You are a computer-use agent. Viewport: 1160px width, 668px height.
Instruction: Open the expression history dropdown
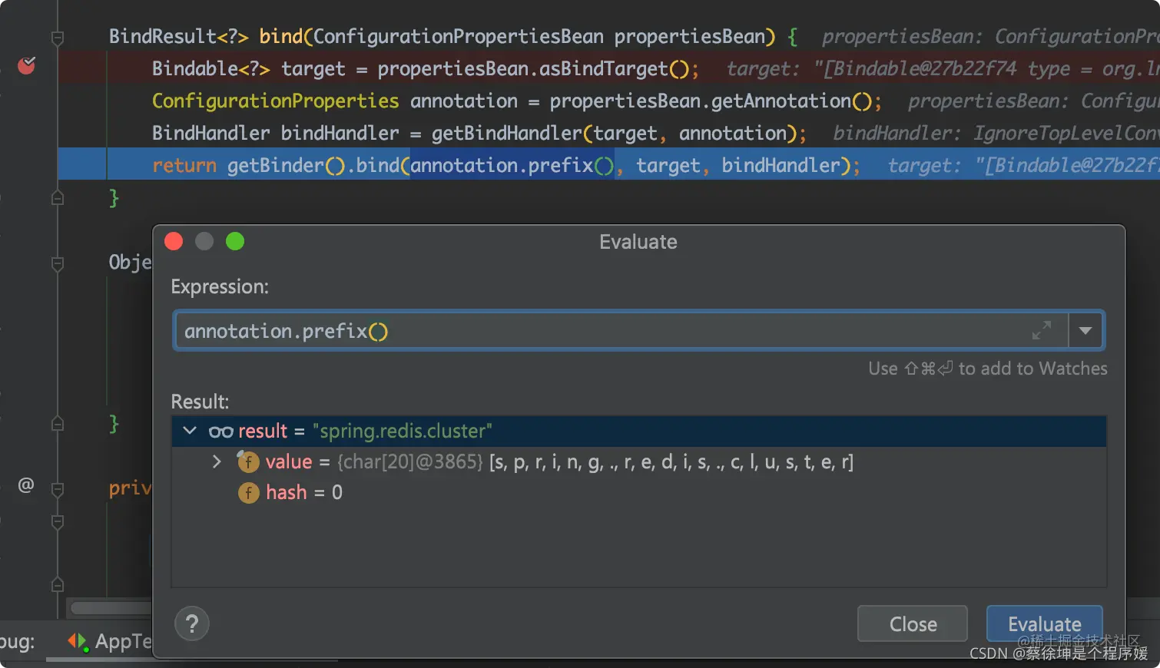[1085, 331]
